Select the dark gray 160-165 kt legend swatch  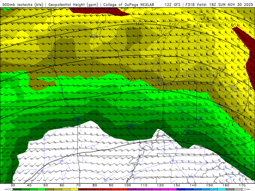coord(230,189)
